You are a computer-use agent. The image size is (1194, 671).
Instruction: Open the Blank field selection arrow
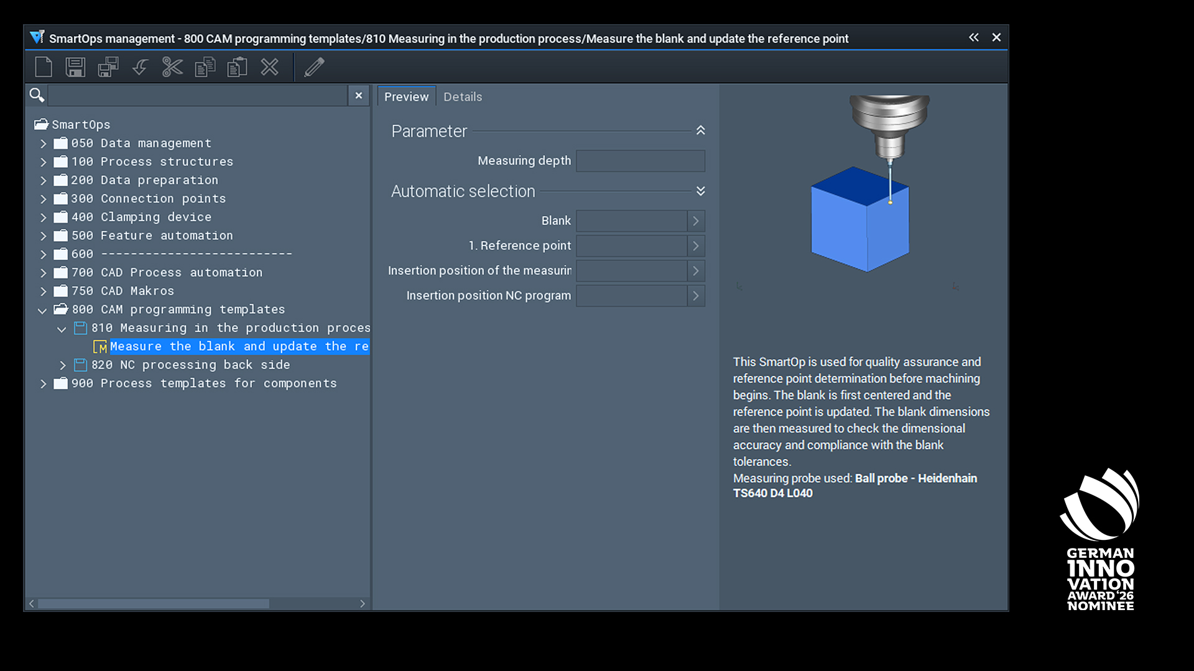point(696,221)
